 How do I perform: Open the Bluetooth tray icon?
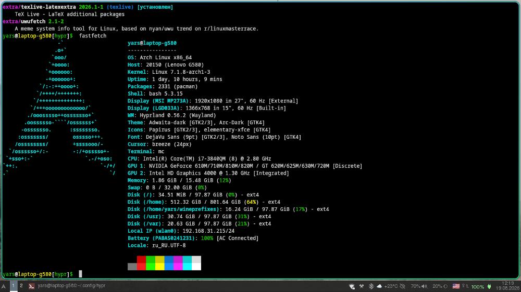tap(371, 286)
